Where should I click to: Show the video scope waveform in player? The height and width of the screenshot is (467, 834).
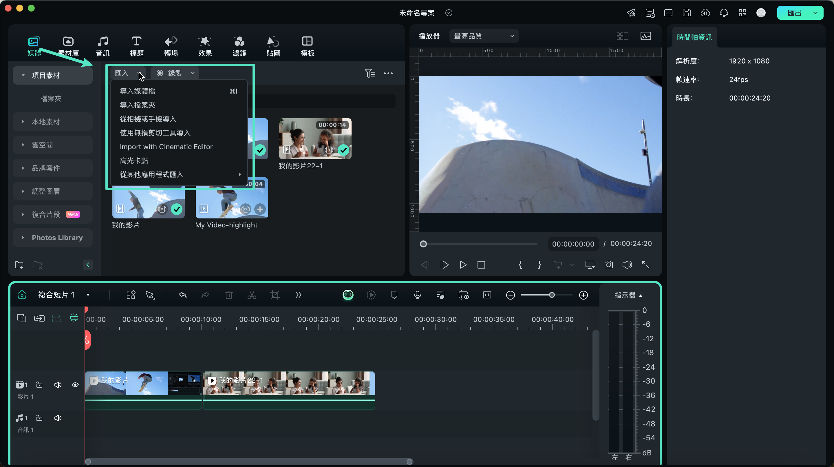point(645,36)
